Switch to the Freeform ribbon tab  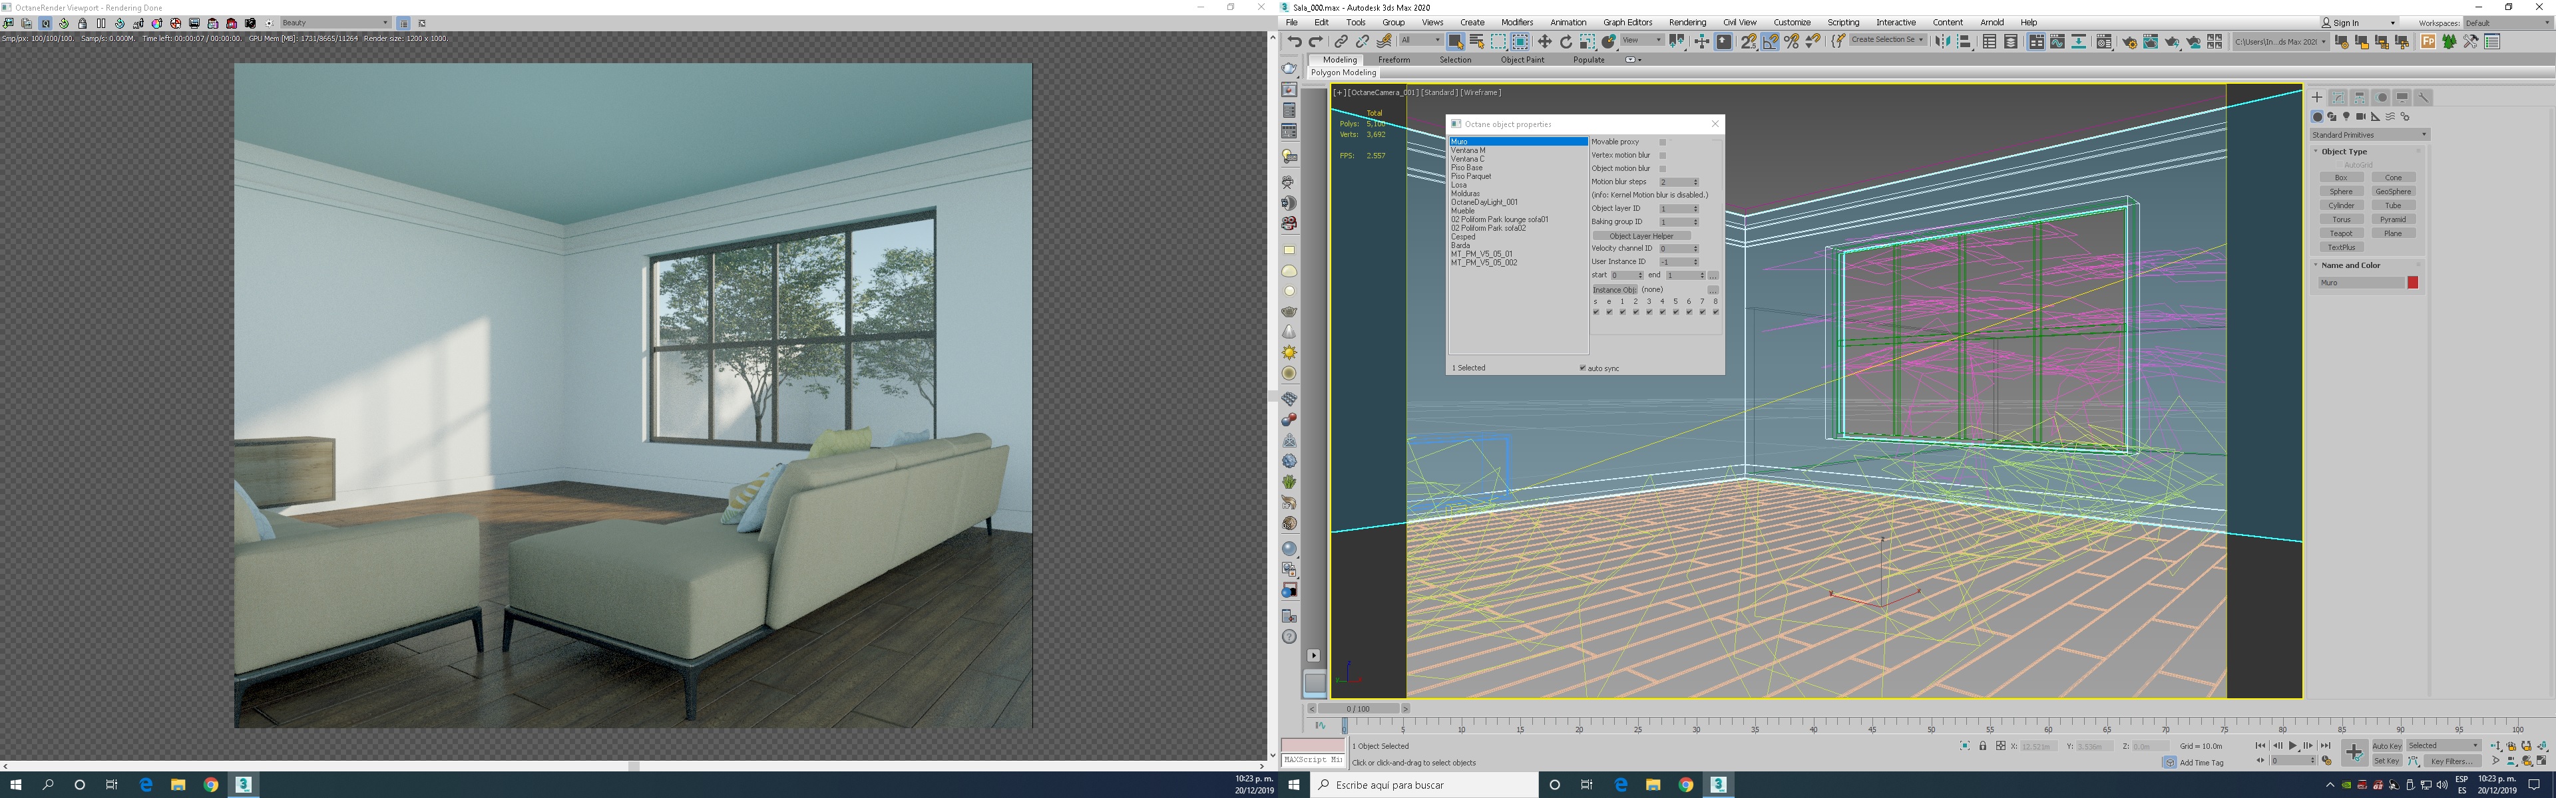click(x=1393, y=59)
